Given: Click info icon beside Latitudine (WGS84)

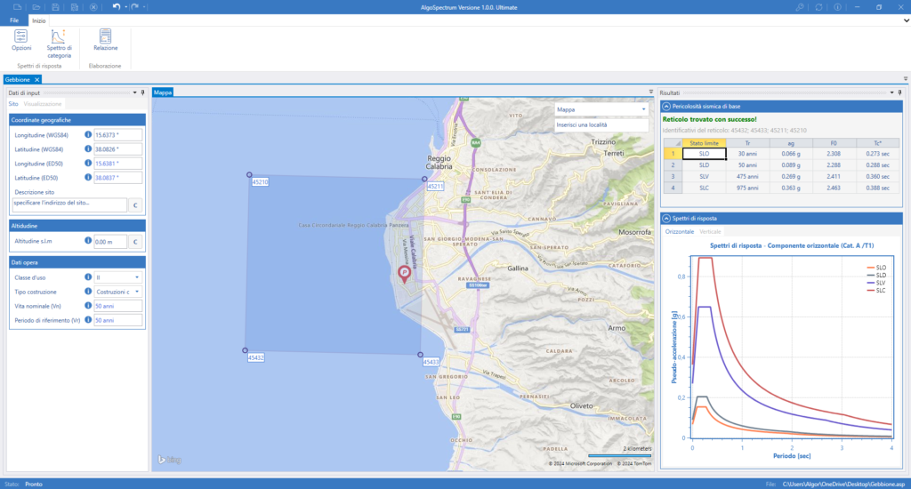Looking at the screenshot, I should click(x=88, y=148).
